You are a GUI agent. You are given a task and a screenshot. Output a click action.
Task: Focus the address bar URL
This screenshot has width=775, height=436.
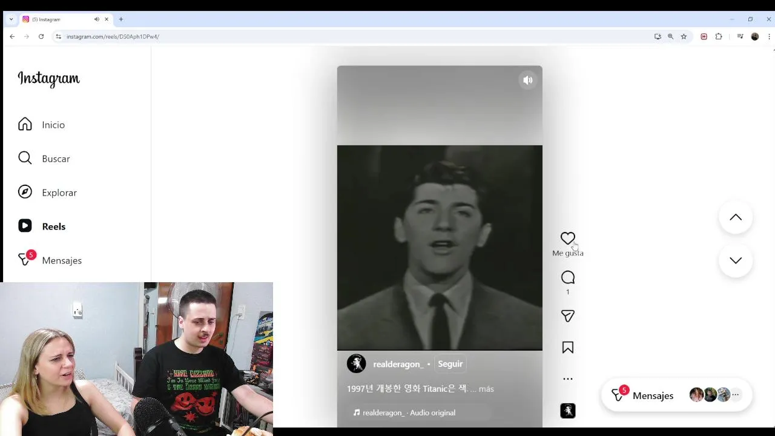[113, 36]
